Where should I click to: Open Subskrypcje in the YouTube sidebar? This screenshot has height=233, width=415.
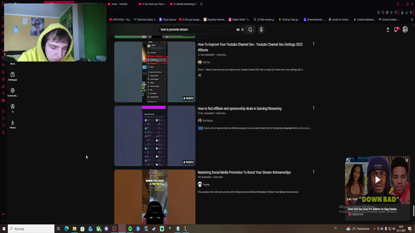13,76
